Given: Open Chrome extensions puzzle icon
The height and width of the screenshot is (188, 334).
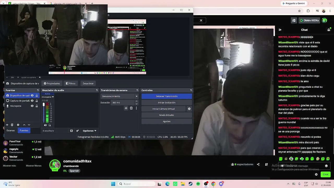Looking at the screenshot, I should (x=308, y=11).
